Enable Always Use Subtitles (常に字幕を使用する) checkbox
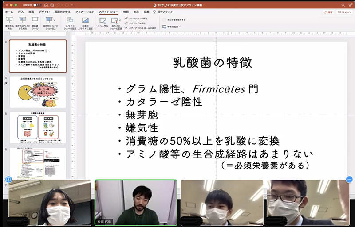The width and height of the screenshot is (355, 227). click(x=164, y=20)
